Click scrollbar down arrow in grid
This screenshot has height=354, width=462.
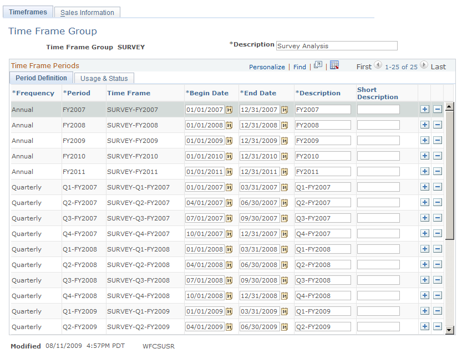tap(449, 330)
